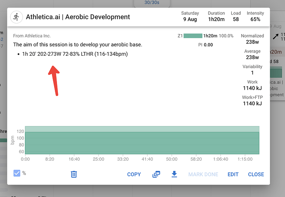Click the COPY button

pyautogui.click(x=134, y=174)
